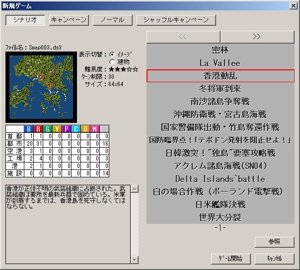Start the game with ゲーム開始

click(231, 259)
